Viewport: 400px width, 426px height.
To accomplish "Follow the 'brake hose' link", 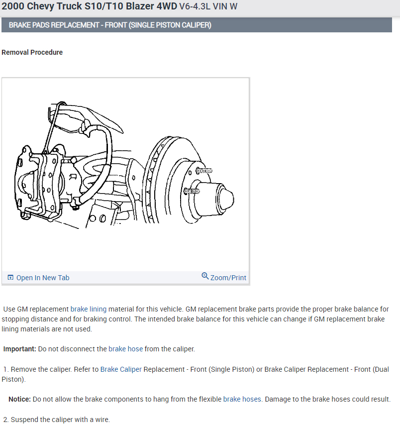I will pos(126,349).
